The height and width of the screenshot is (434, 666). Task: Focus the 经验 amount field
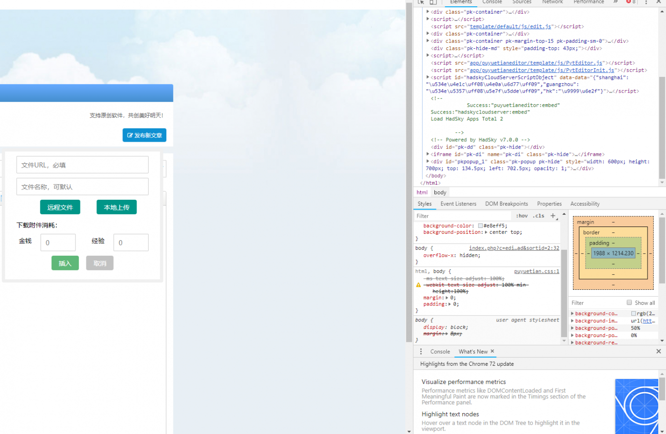[x=131, y=243]
